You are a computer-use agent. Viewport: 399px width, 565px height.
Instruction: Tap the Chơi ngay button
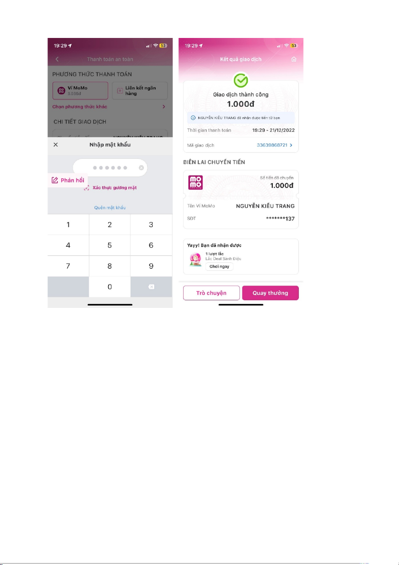[219, 267]
